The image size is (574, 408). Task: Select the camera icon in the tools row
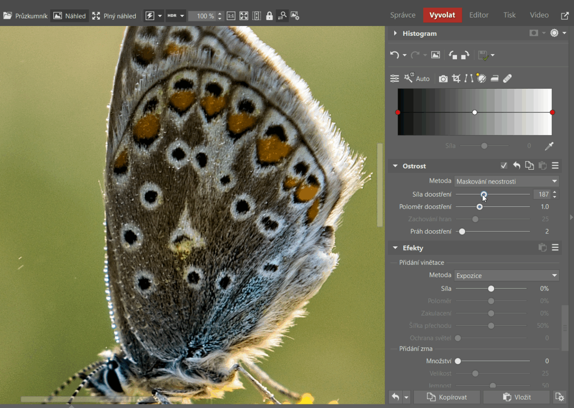click(x=443, y=79)
